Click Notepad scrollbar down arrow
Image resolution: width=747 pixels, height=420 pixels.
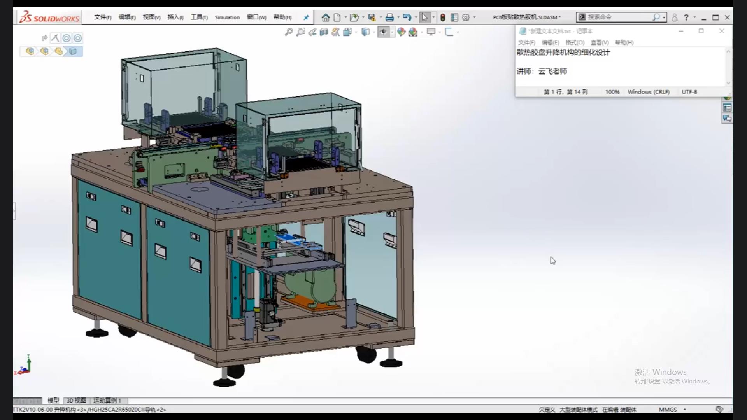[728, 83]
